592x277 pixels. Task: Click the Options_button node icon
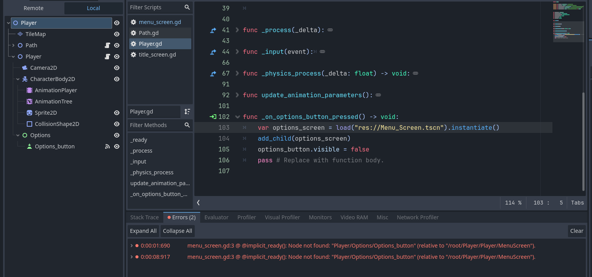[x=29, y=146]
